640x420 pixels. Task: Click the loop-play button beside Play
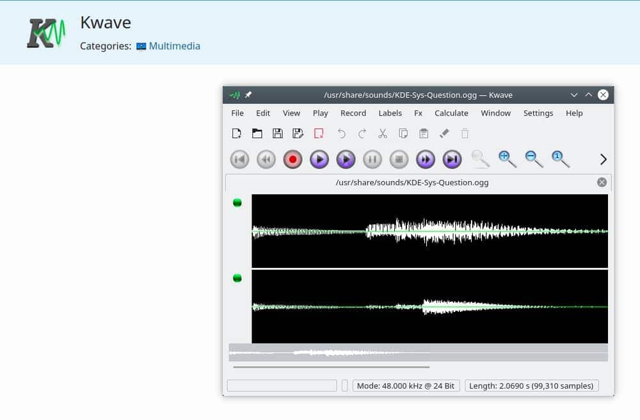pyautogui.click(x=346, y=159)
